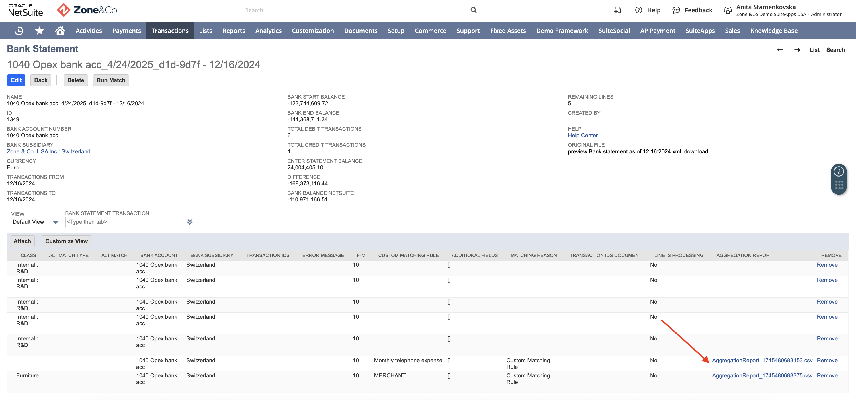Viewport: 856px width, 400px height.
Task: Open the Analytics menu
Action: click(x=268, y=31)
